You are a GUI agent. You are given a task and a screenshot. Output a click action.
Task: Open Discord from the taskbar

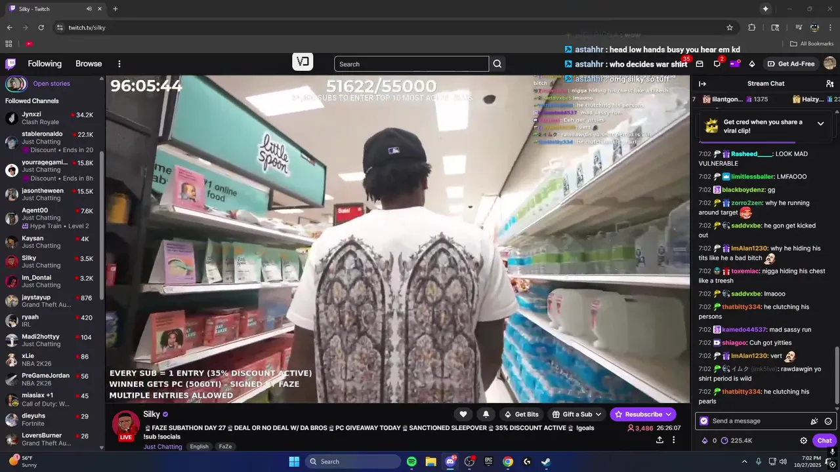[450, 462]
